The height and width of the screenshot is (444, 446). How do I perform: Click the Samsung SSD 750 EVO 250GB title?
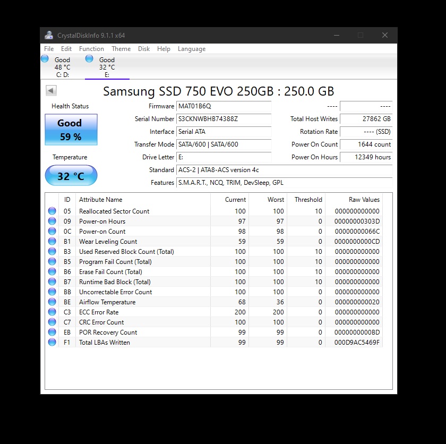pos(218,91)
